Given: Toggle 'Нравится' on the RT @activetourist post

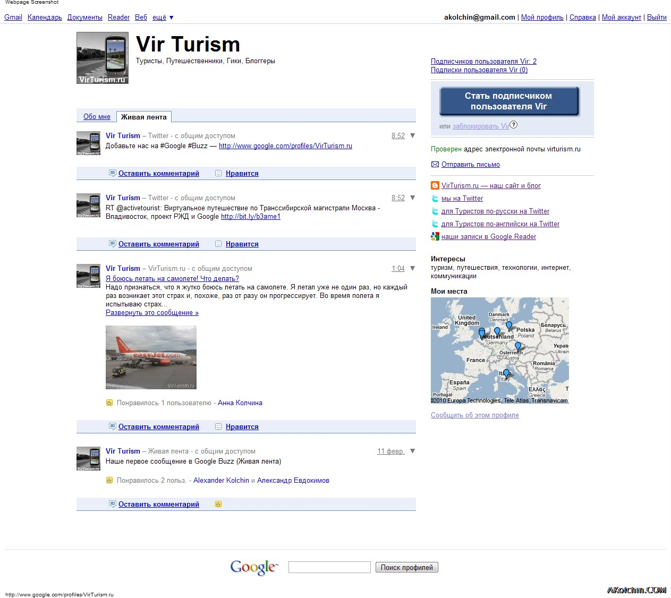Looking at the screenshot, I should coord(242,244).
